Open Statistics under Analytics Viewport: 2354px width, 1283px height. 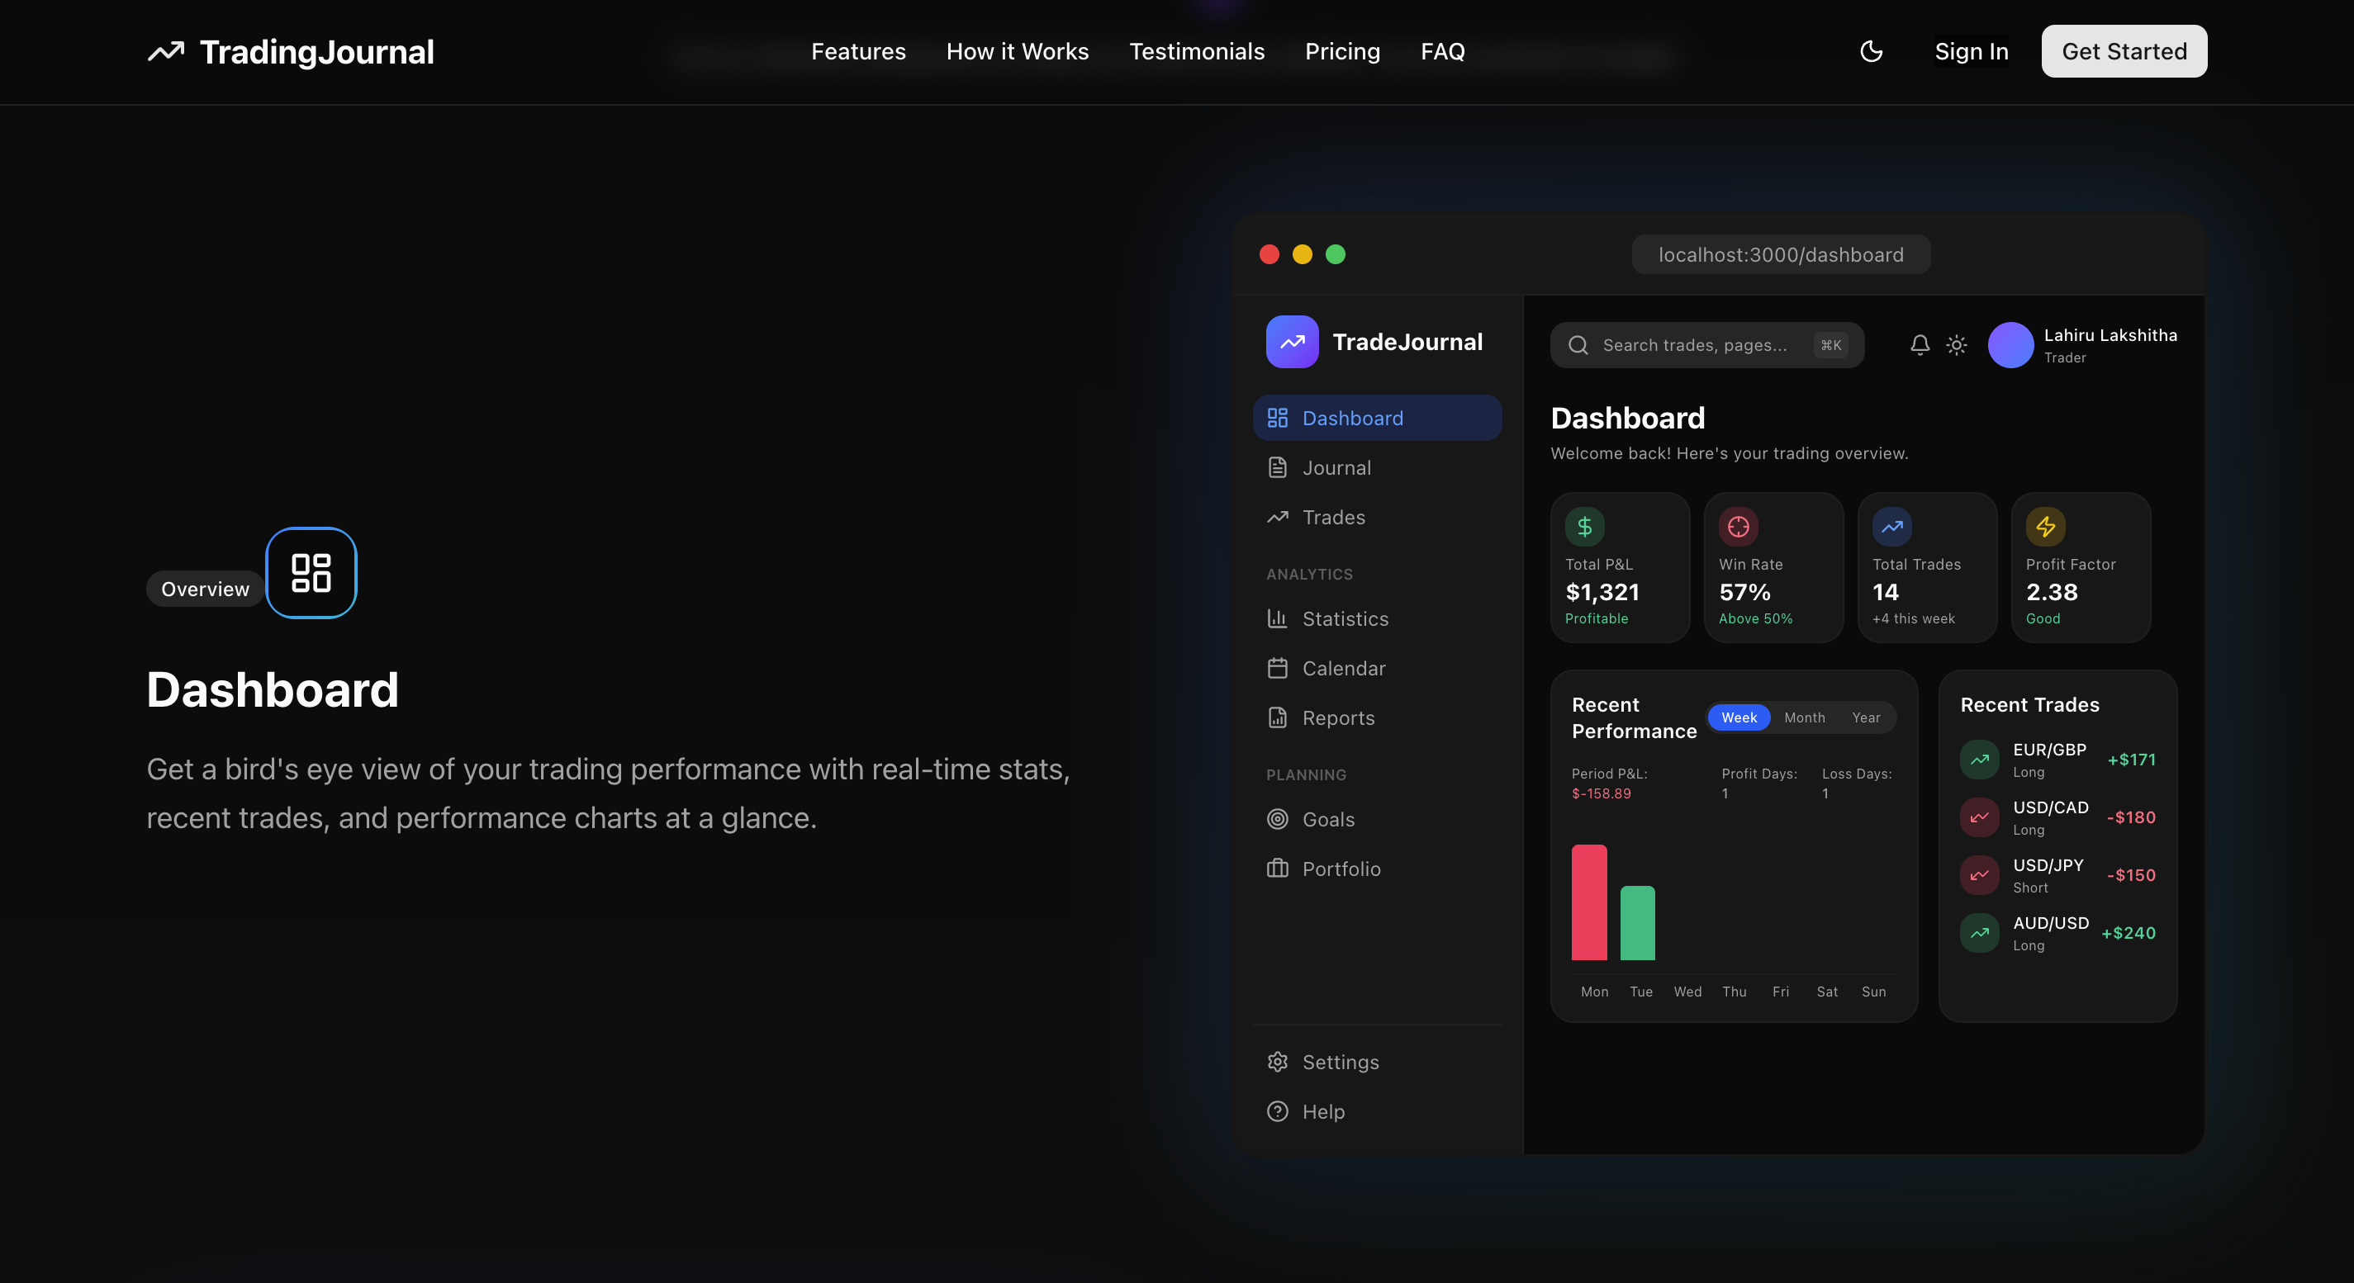tap(1345, 618)
